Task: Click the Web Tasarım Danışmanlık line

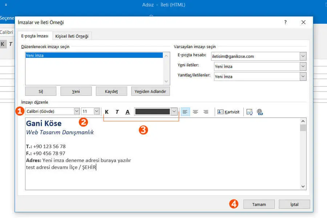Action: [60, 132]
